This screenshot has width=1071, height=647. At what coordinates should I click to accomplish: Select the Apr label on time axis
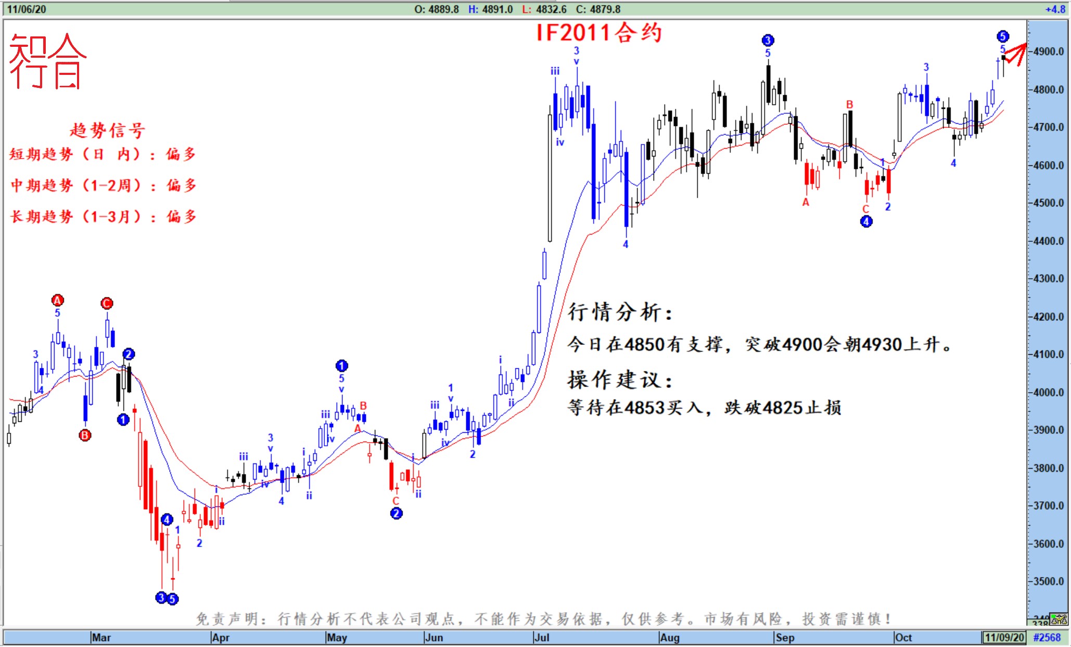pyautogui.click(x=221, y=638)
